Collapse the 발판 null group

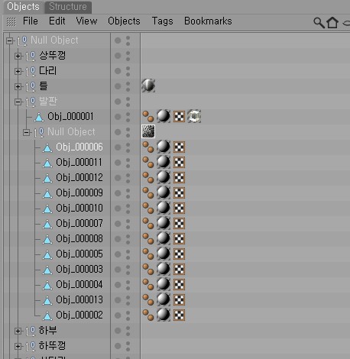[18, 102]
